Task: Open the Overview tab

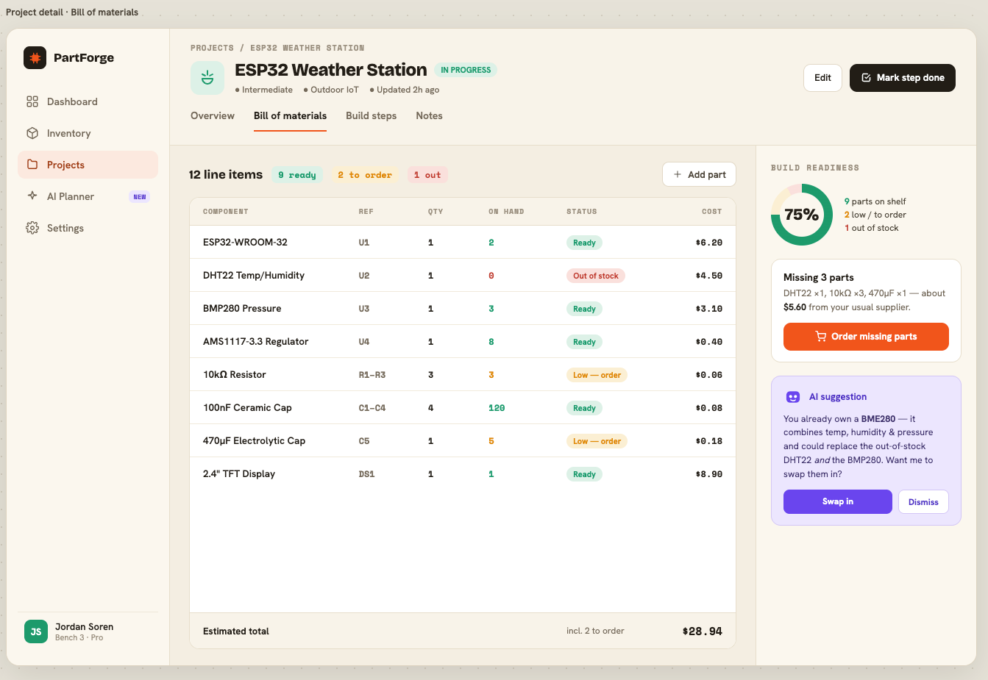Action: pos(213,115)
